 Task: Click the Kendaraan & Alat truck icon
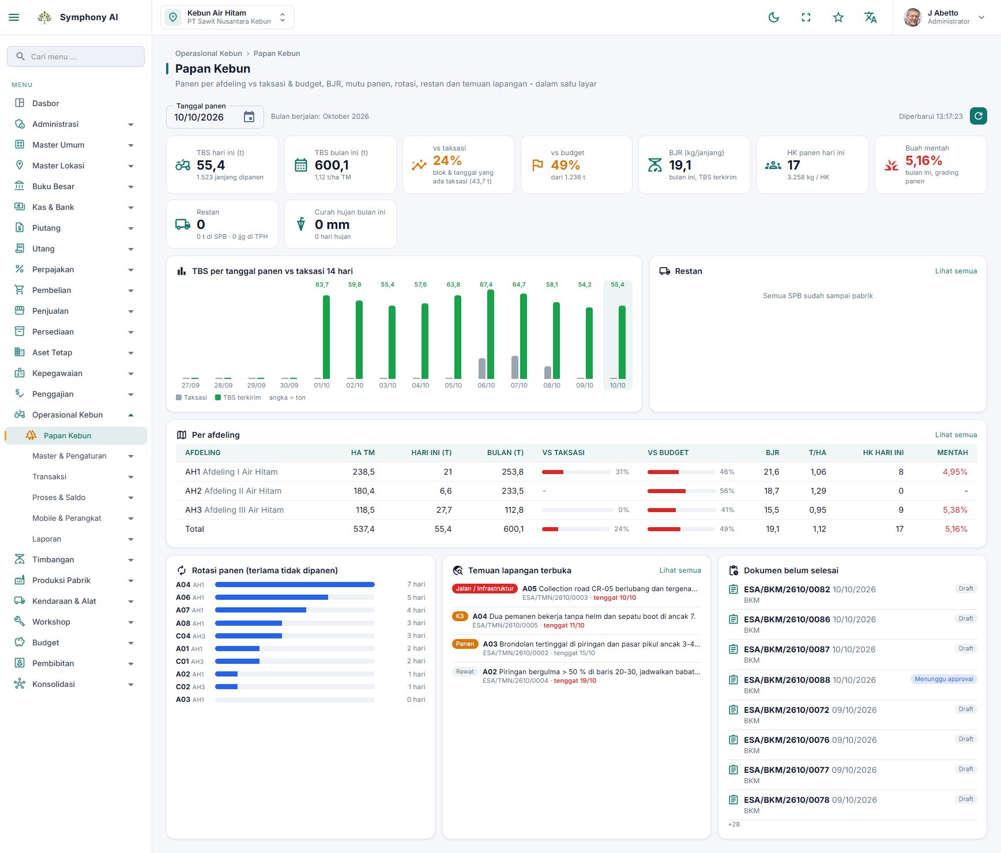pos(20,601)
